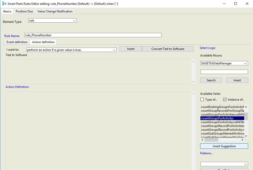Select the Action definition tab
The width and height of the screenshot is (253, 170).
coord(43,42)
